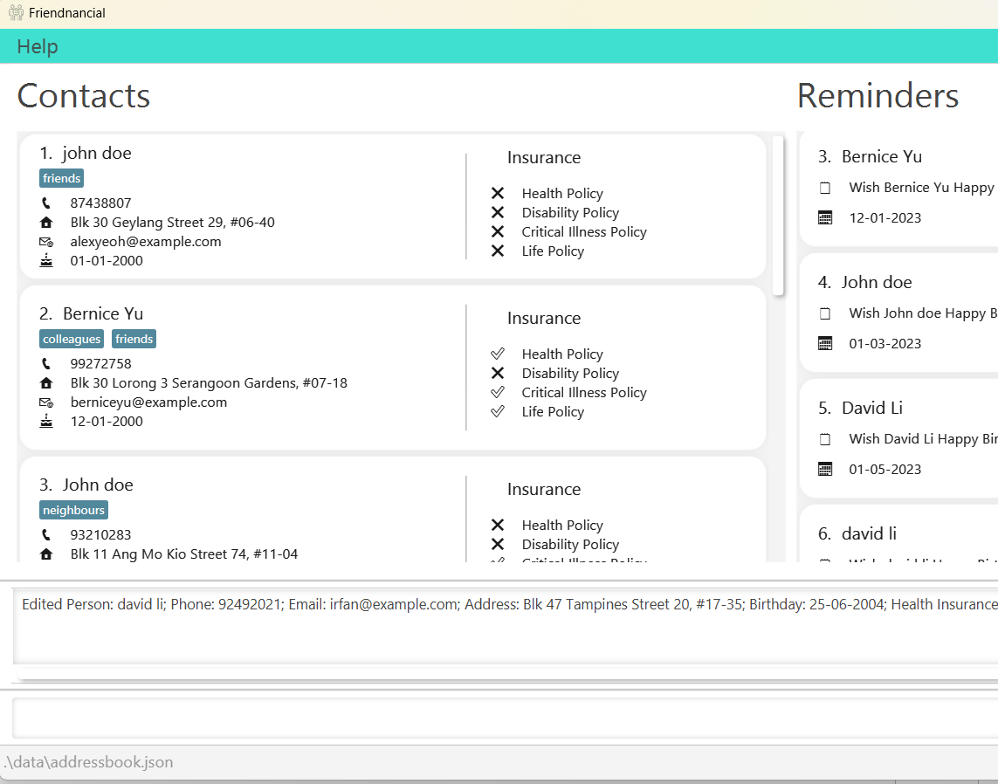
Task: Click cross icon for contact 3 Disability Policy
Action: pyautogui.click(x=498, y=544)
